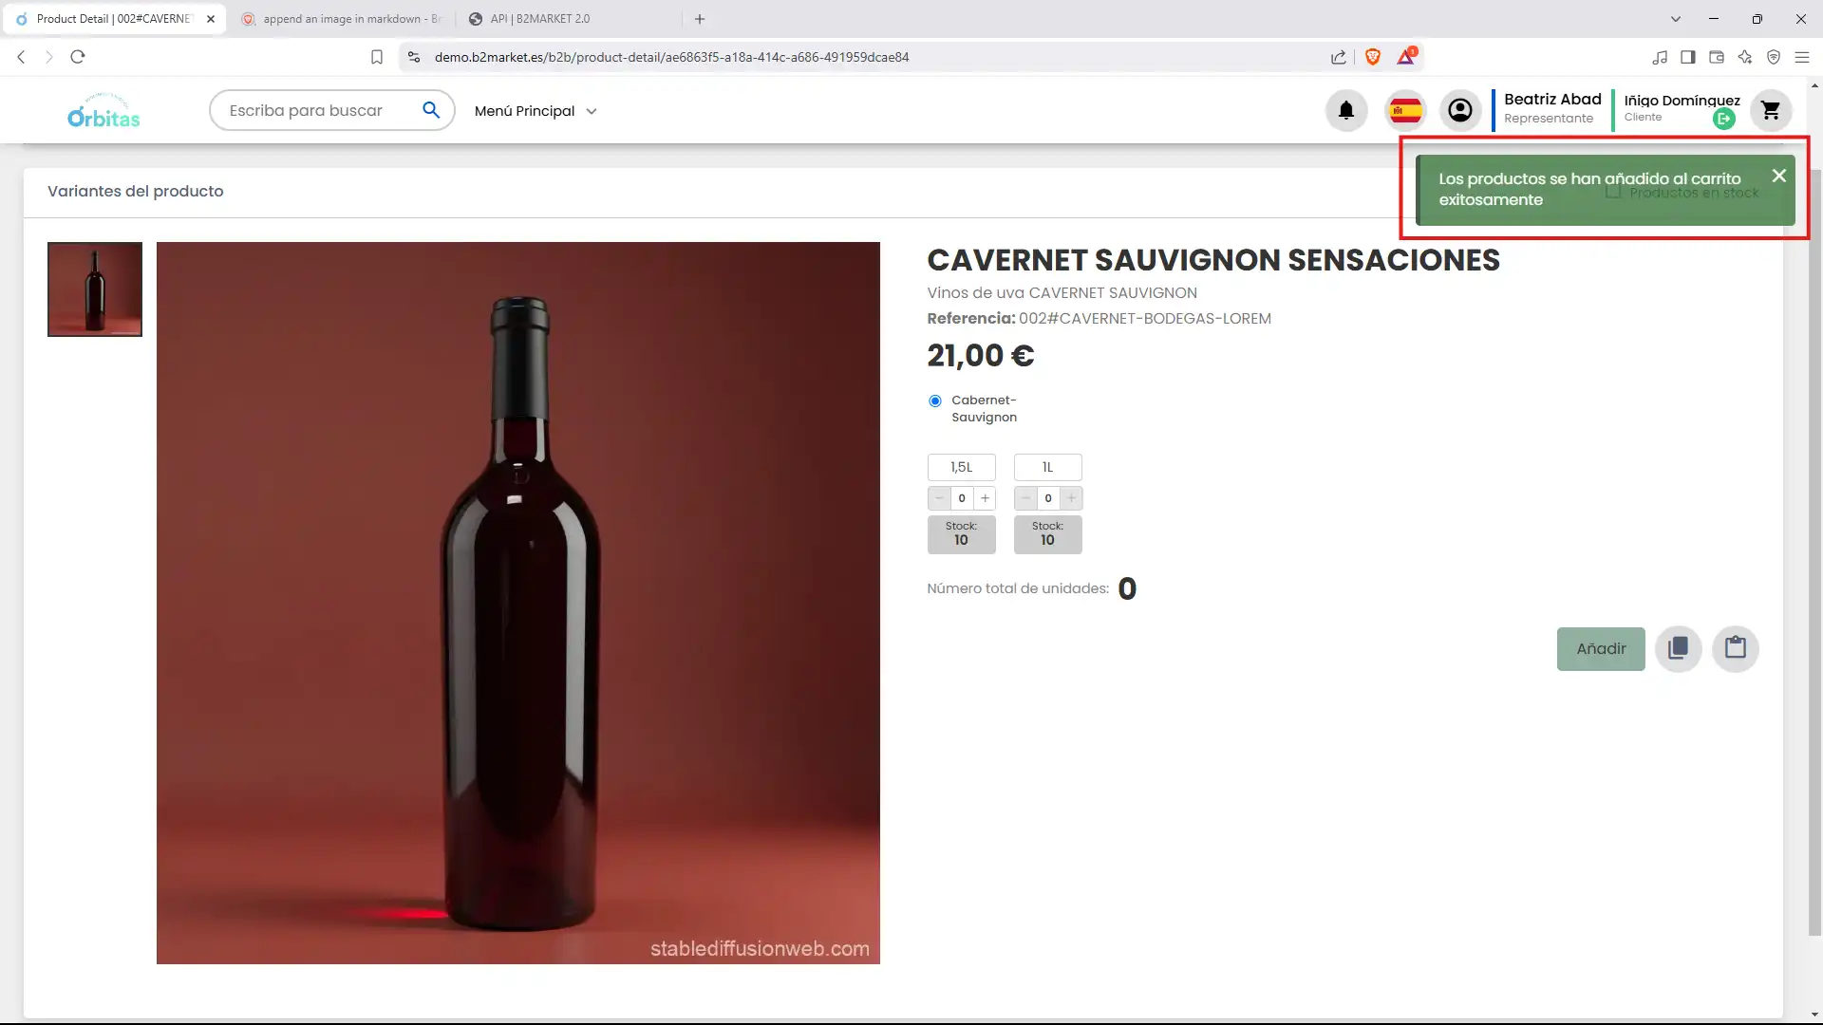Click the wine bottle thumbnail

click(x=95, y=289)
